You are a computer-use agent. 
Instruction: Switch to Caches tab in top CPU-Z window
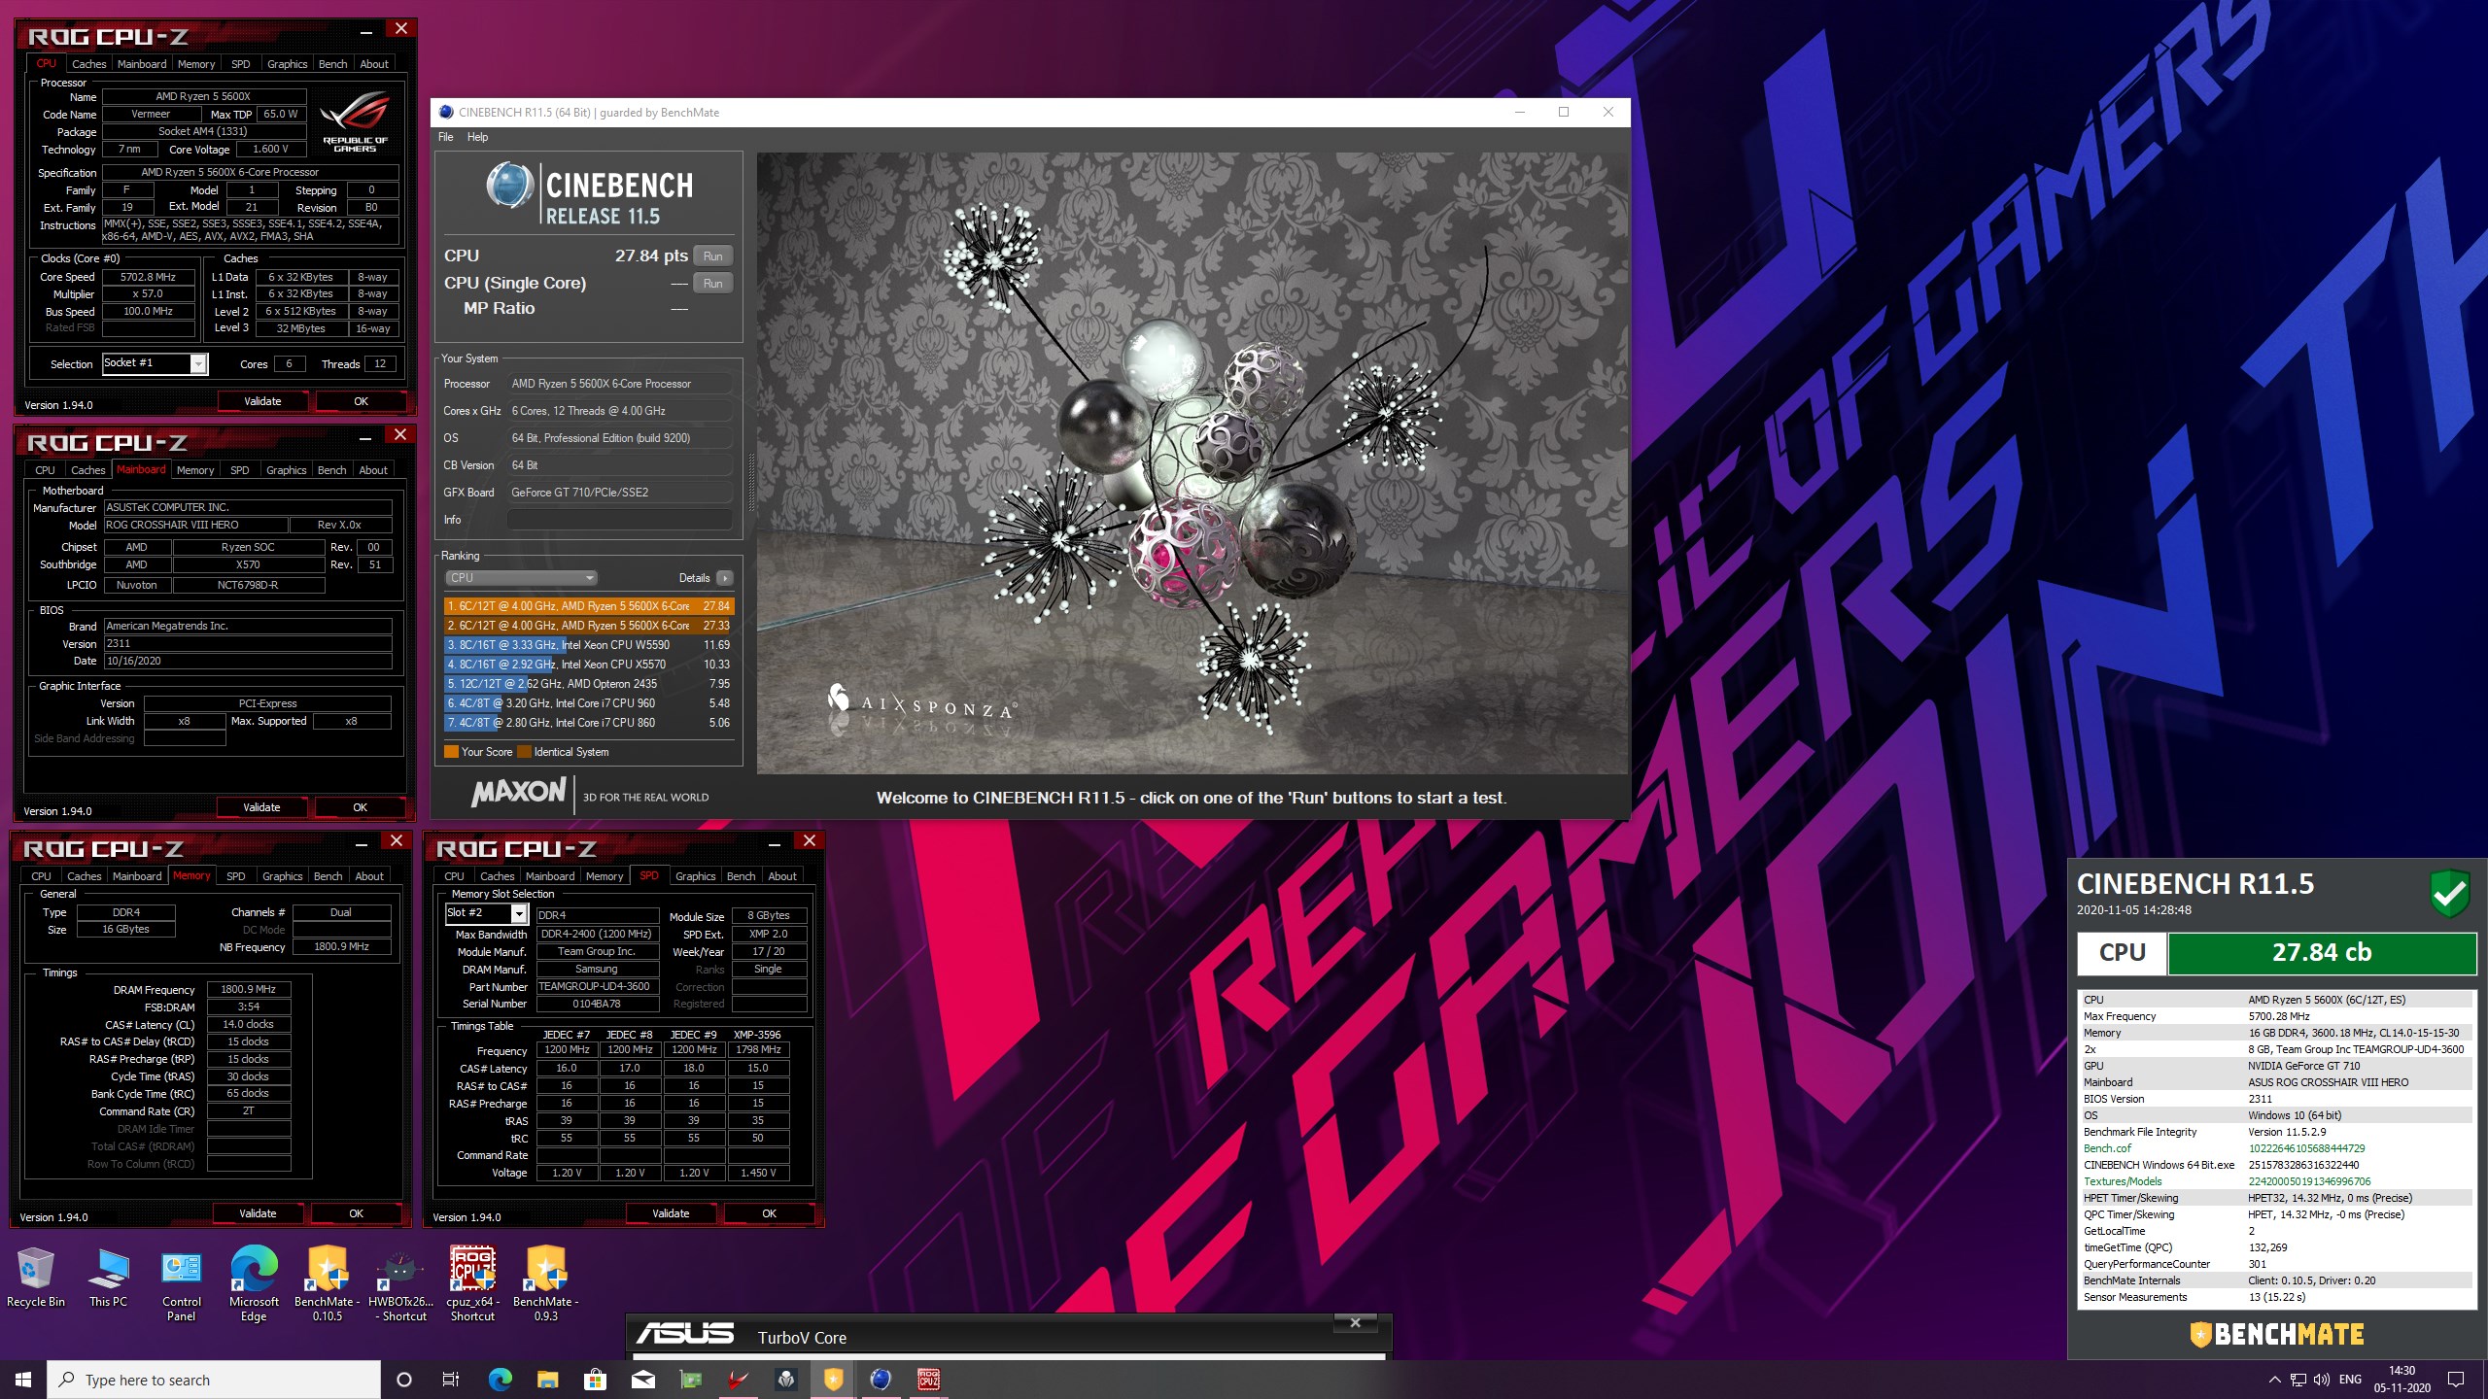coord(88,64)
